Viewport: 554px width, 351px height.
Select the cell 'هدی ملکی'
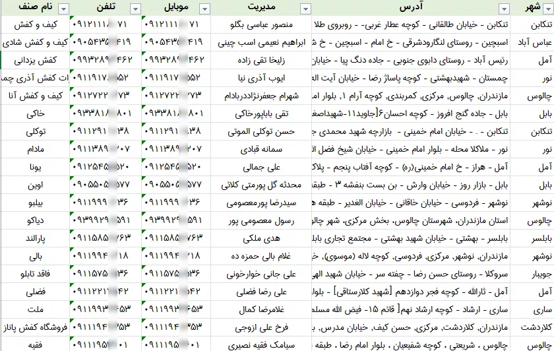pos(261,239)
